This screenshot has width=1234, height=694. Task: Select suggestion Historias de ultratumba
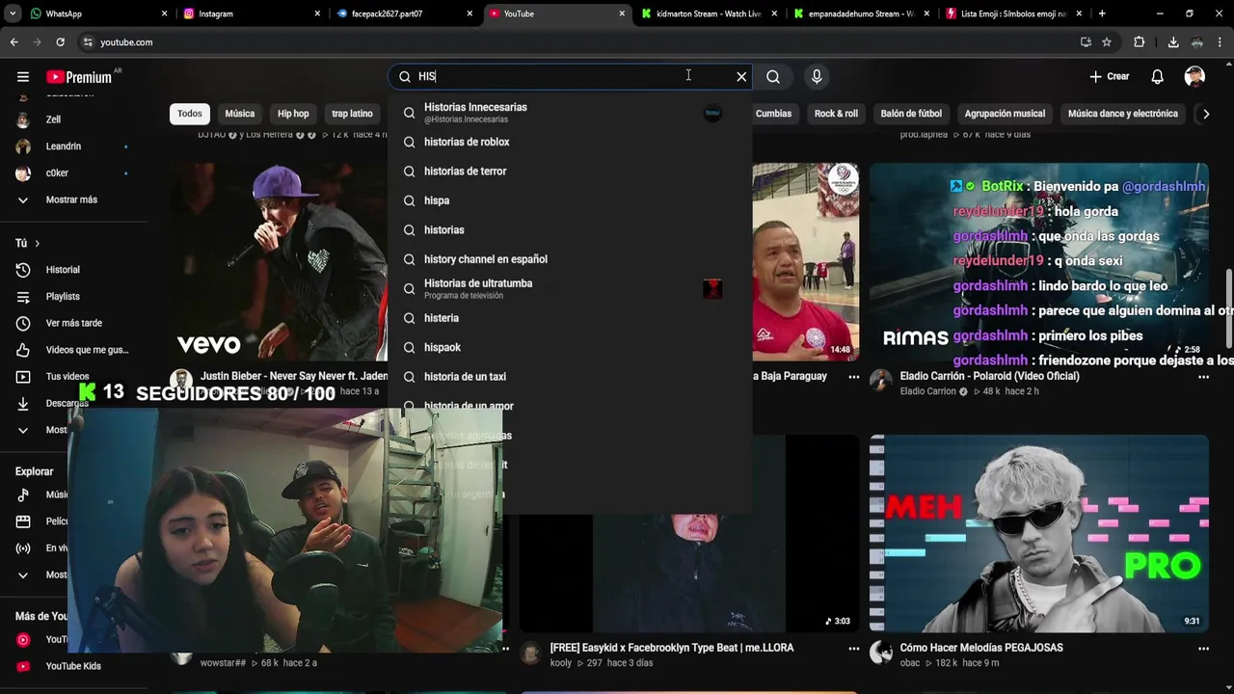click(x=570, y=288)
